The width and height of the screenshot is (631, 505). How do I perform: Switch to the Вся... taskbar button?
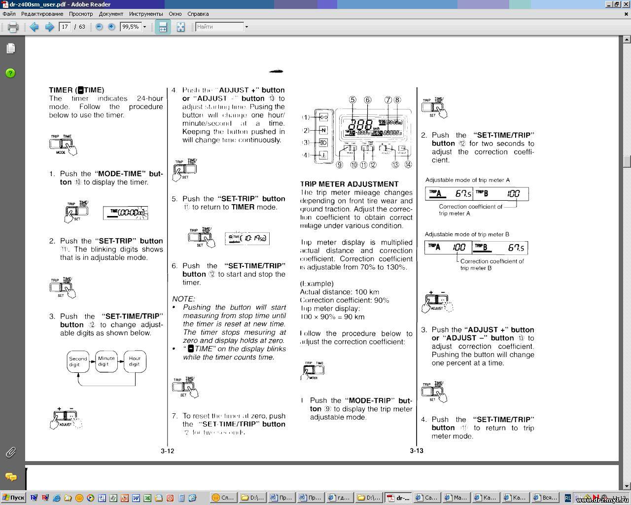point(545,498)
